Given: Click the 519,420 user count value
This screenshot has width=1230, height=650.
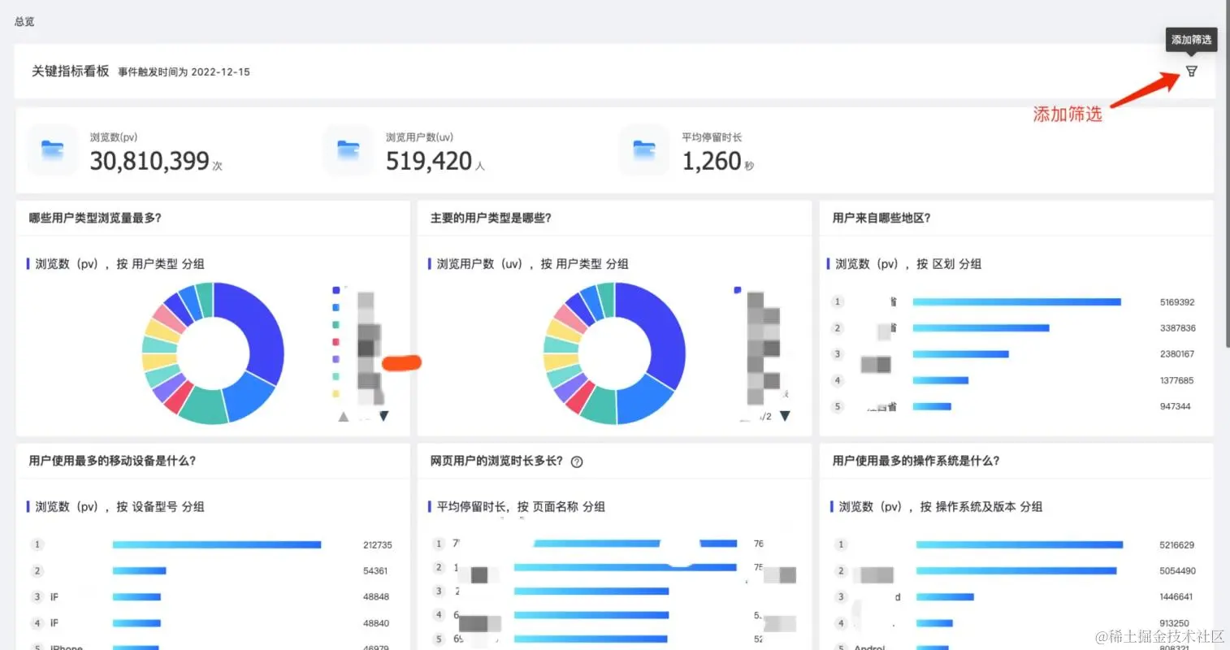Looking at the screenshot, I should pyautogui.click(x=429, y=161).
